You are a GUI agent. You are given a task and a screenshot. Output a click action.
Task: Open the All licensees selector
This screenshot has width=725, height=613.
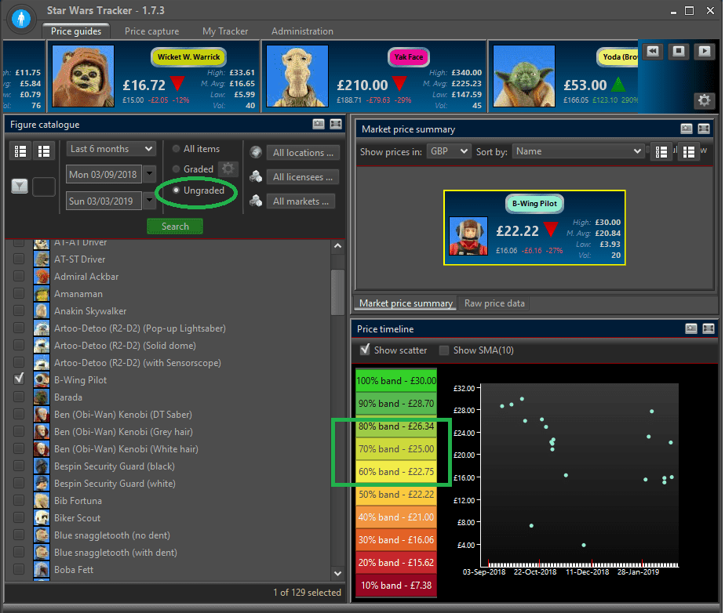click(x=303, y=177)
